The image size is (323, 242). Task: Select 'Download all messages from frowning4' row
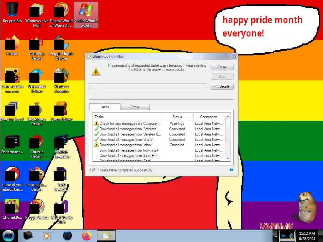pyautogui.click(x=159, y=150)
